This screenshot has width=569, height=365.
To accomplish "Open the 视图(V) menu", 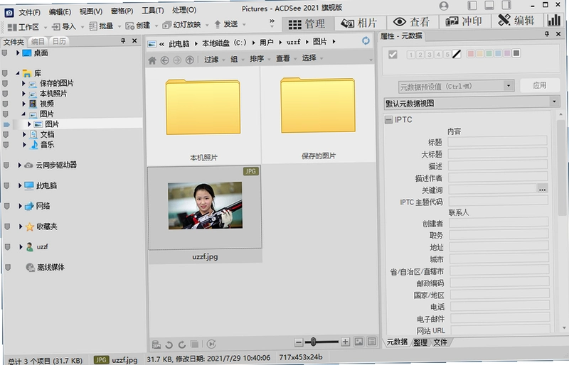I will (x=91, y=11).
